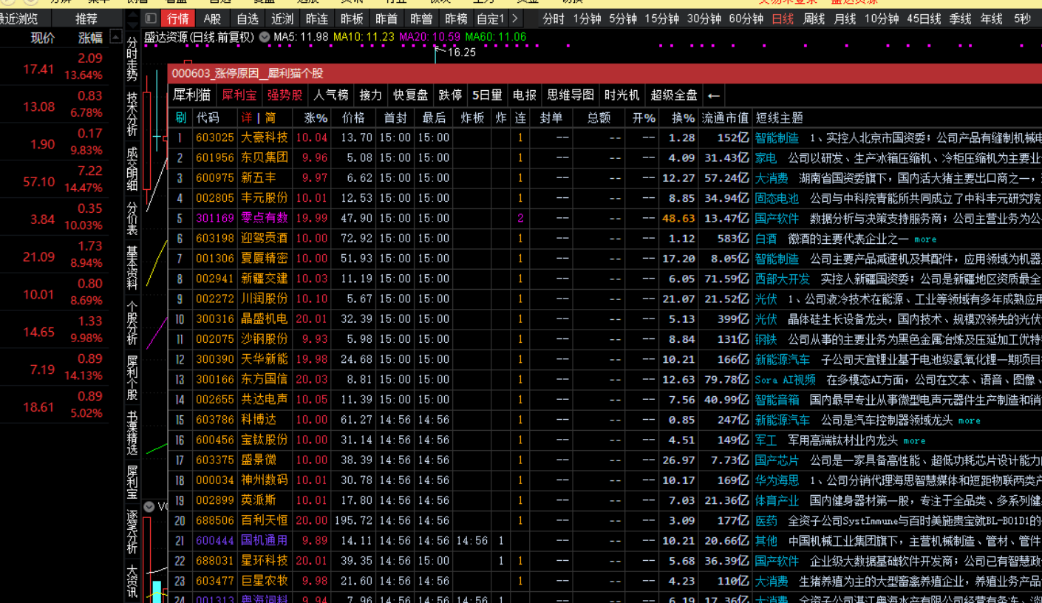1042x603 pixels.
Task: Switch to 周线 period
Action: pos(814,18)
